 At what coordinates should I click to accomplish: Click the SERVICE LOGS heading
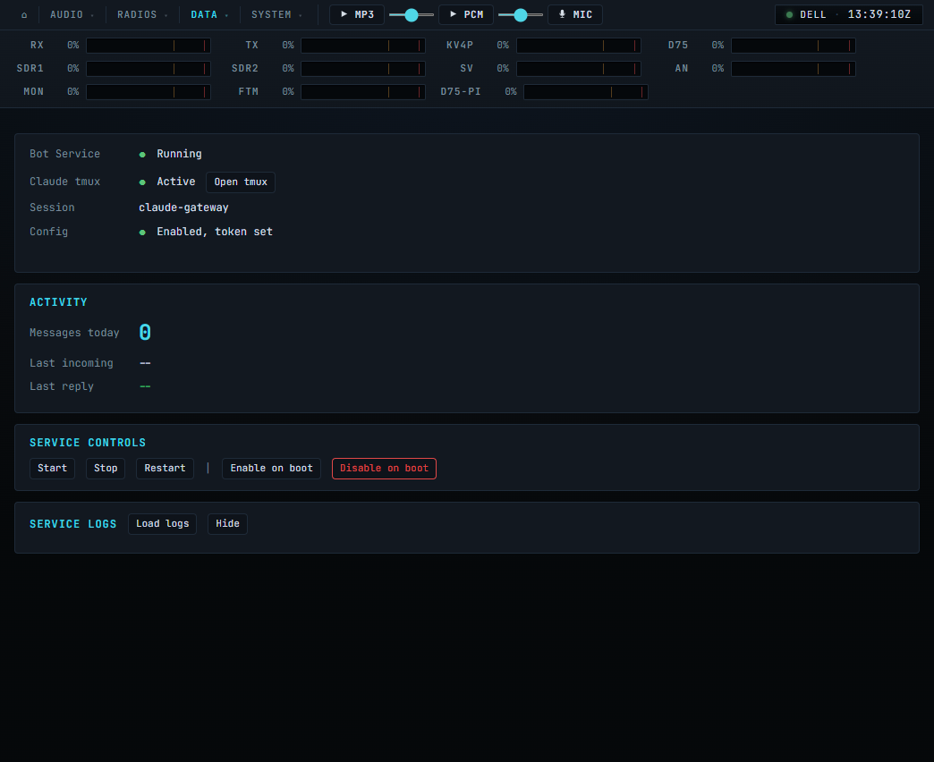[x=73, y=524]
